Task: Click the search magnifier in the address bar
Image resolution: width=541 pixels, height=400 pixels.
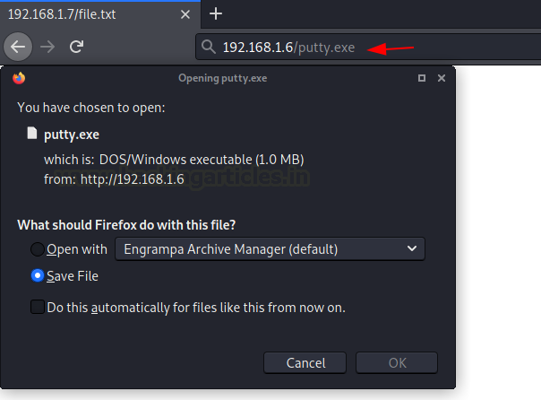Action: pyautogui.click(x=209, y=47)
